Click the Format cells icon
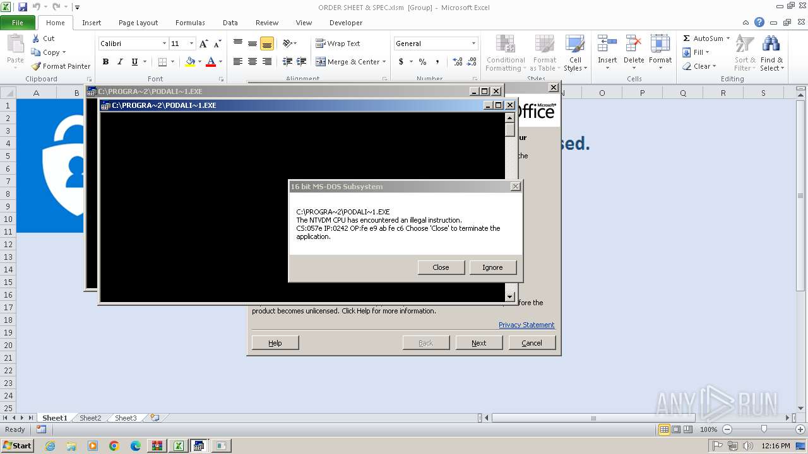The height and width of the screenshot is (454, 808). click(660, 44)
